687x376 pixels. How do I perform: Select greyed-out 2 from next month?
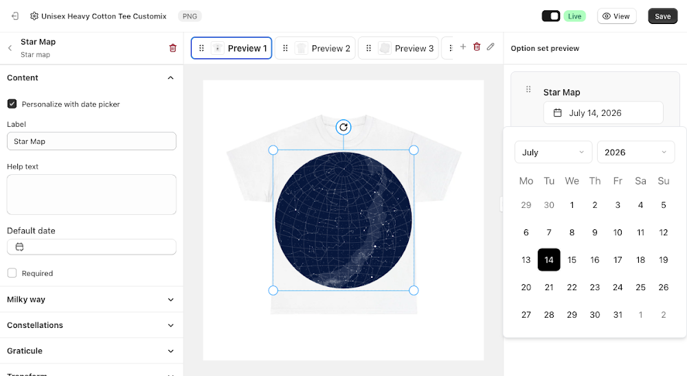[664, 315]
